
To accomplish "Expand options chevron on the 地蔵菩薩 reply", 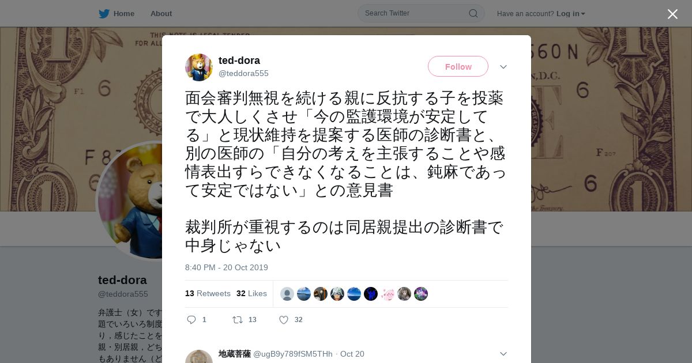I will (503, 354).
